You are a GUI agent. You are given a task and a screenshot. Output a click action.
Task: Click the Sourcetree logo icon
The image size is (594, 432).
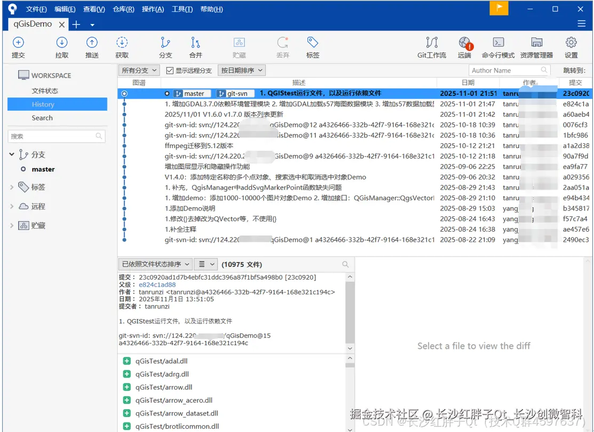click(x=12, y=9)
